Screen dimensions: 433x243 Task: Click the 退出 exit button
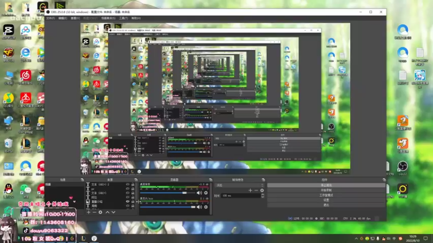click(326, 205)
